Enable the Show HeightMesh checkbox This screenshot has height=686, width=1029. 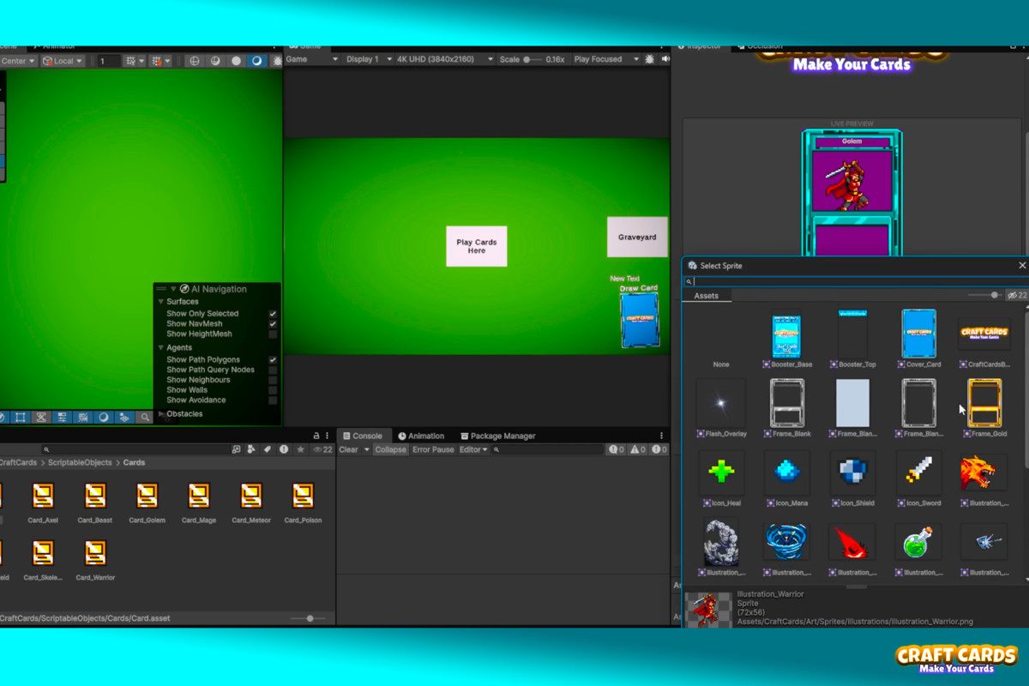coord(273,334)
